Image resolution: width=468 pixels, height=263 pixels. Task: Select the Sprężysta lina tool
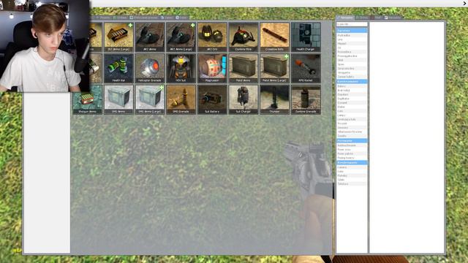click(352, 69)
